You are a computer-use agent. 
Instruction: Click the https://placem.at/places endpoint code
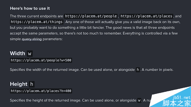146,16
